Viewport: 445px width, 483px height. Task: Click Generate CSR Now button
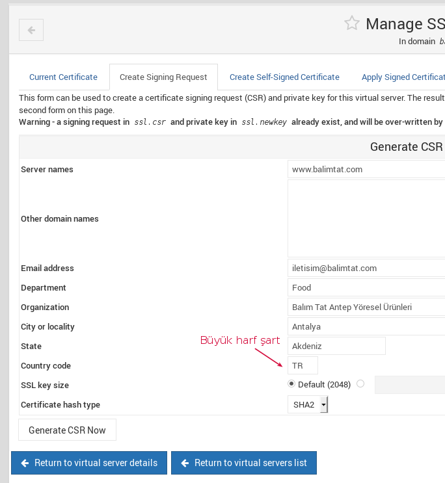click(67, 430)
